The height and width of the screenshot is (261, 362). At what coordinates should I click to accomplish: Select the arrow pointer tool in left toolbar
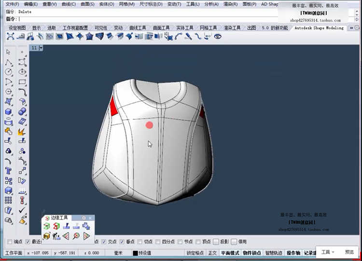click(8, 52)
